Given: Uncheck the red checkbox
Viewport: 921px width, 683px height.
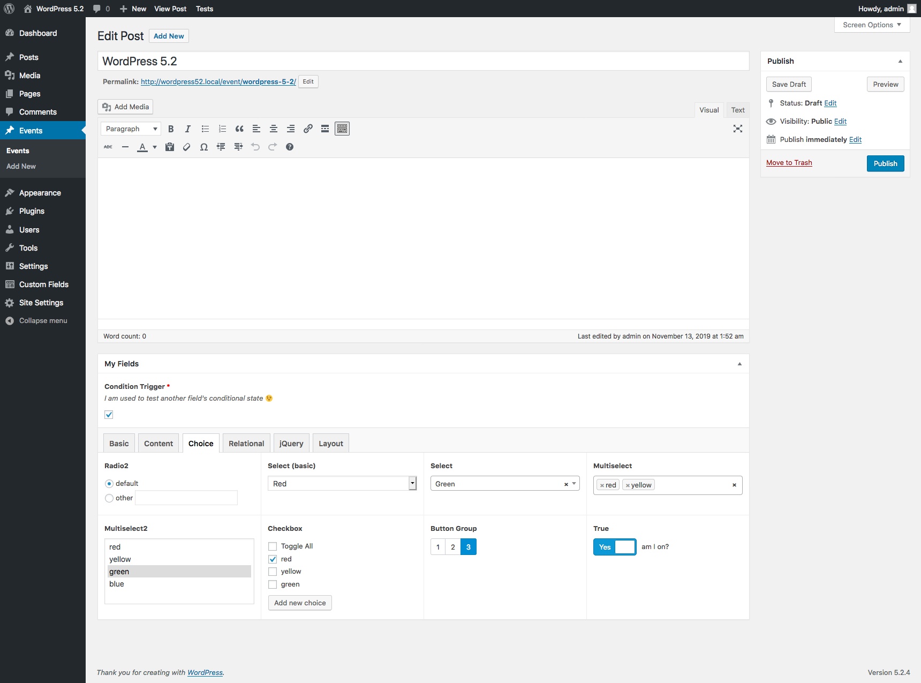Looking at the screenshot, I should click(273, 559).
